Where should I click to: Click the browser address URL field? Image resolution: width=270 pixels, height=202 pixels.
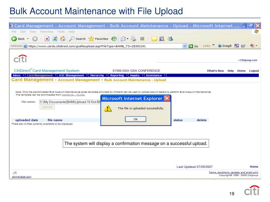105,46
